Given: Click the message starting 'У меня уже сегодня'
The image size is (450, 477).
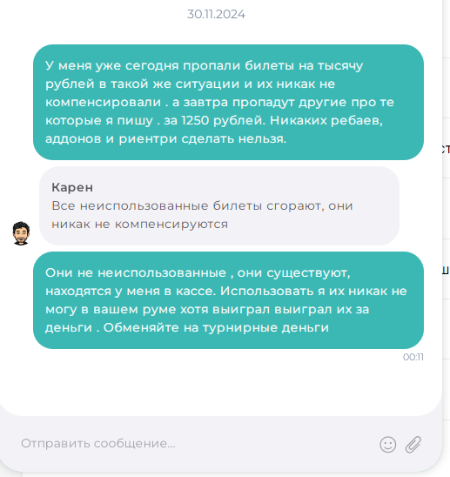Looking at the screenshot, I should click(x=228, y=102).
